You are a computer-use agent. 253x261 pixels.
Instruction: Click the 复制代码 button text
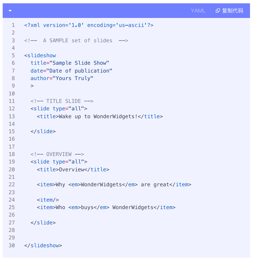coord(232,11)
